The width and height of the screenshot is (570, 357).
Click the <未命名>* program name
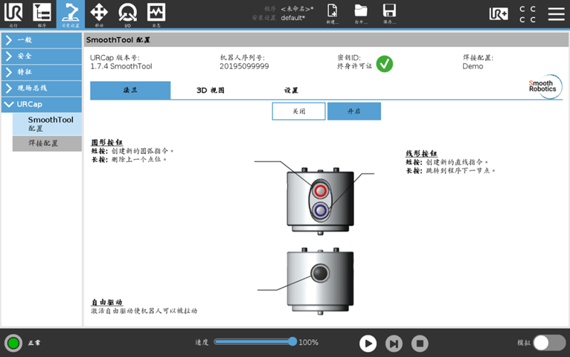[x=297, y=9]
